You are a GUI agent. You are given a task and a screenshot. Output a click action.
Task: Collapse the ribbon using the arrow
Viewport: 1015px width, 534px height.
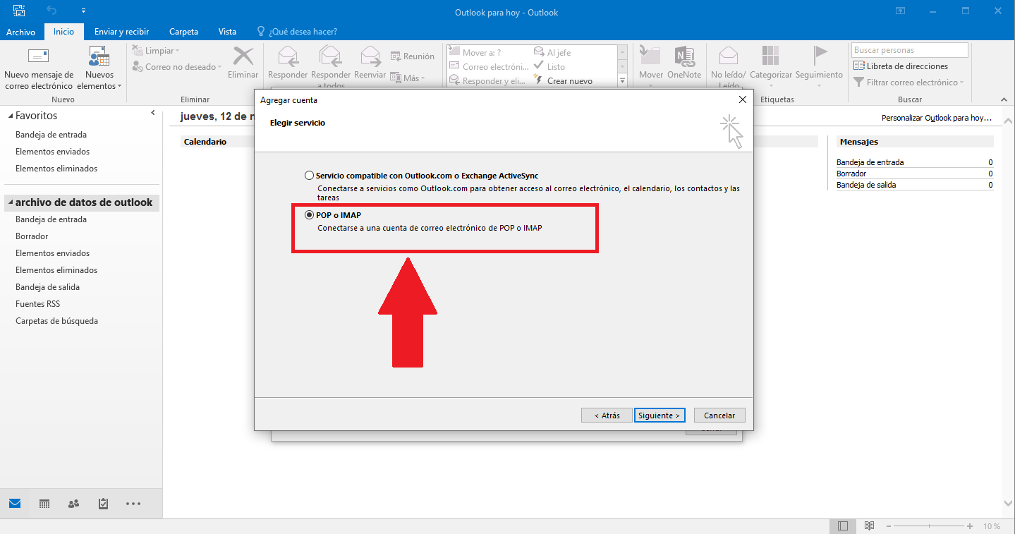click(x=1004, y=99)
